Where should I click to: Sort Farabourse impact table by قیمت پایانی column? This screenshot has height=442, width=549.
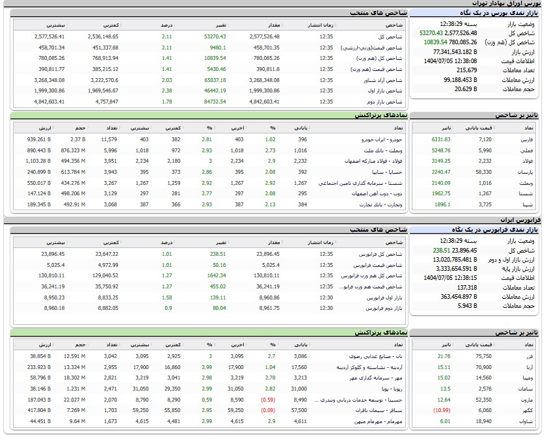coord(479,345)
